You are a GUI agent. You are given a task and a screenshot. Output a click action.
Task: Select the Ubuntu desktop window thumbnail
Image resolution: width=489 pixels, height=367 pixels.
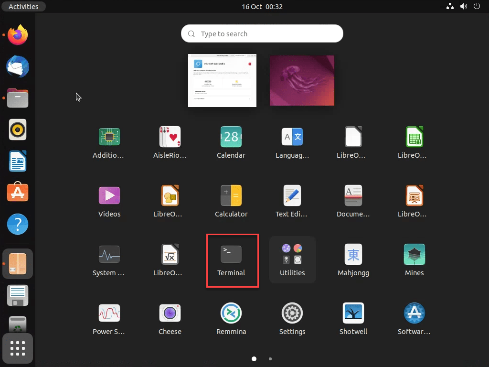coord(302,80)
